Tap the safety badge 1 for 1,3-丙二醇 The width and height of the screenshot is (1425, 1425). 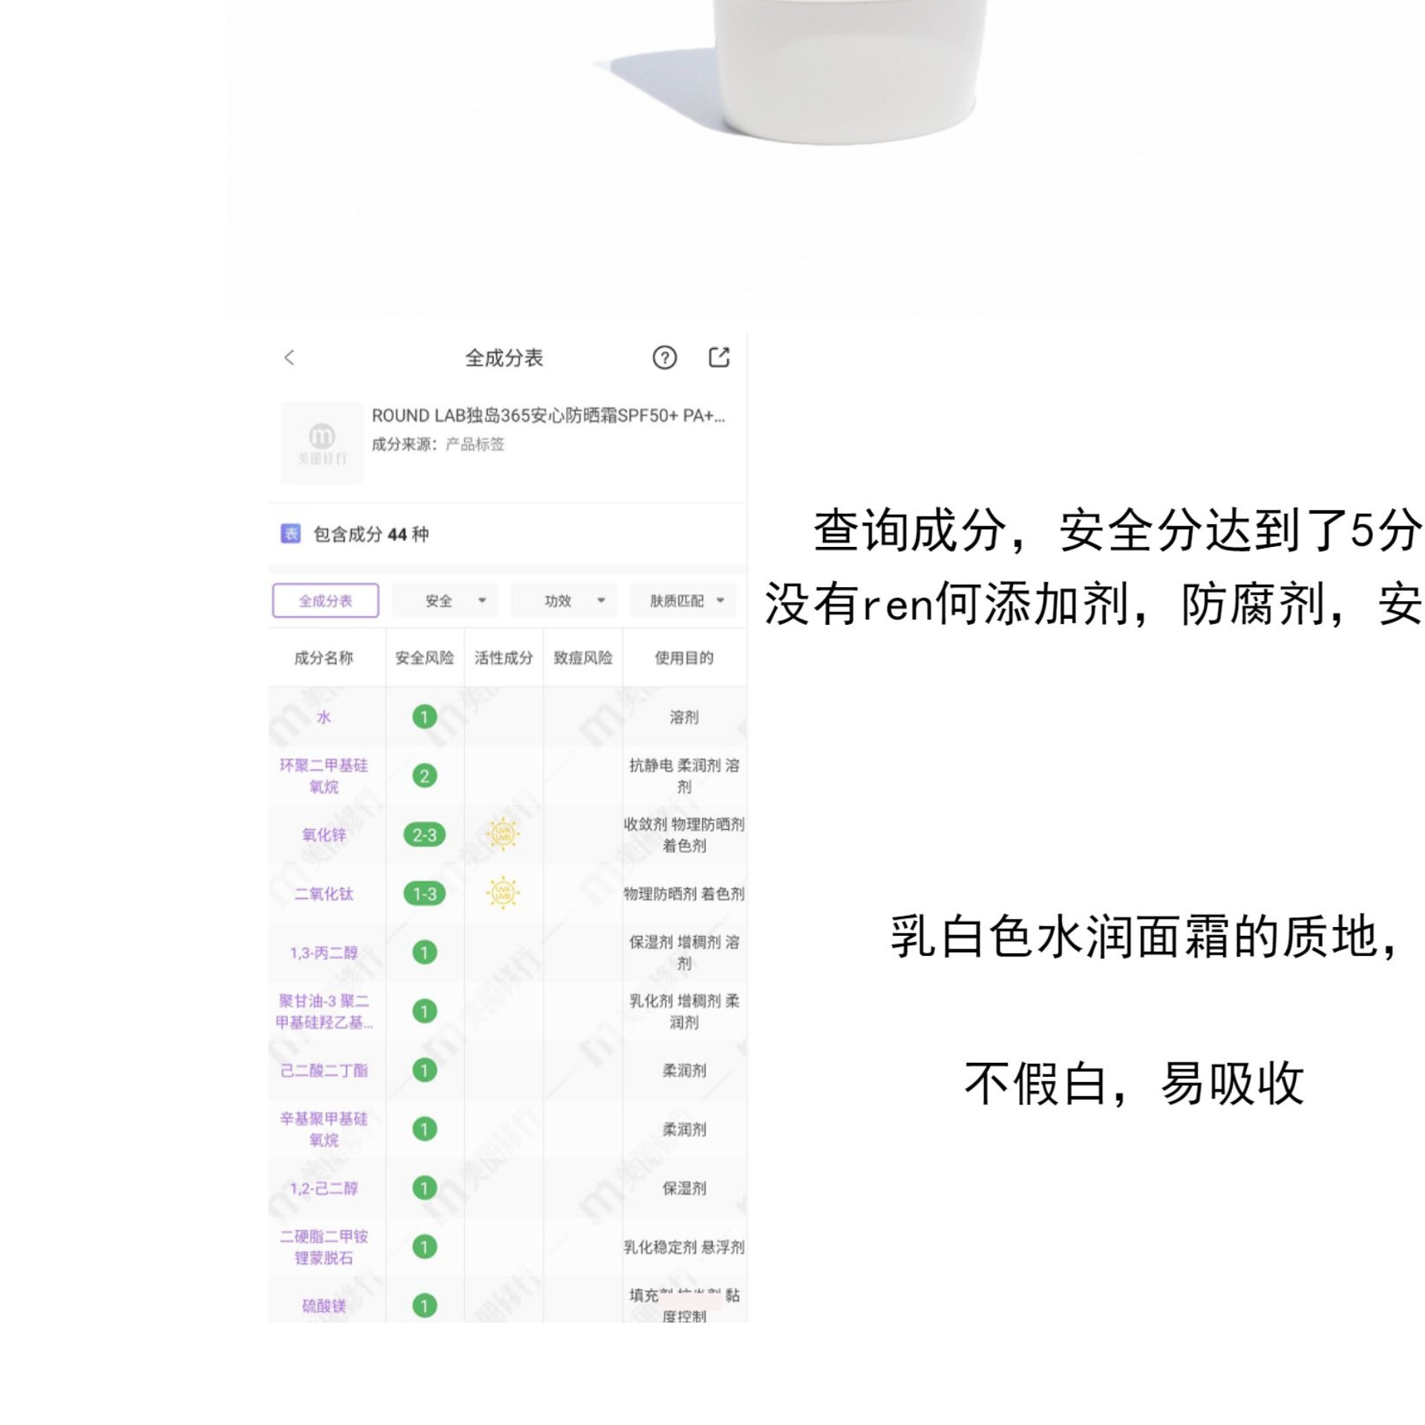[425, 952]
